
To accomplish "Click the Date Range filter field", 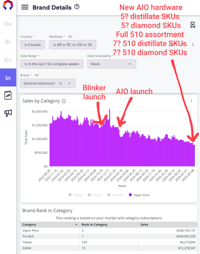I will [52, 64].
